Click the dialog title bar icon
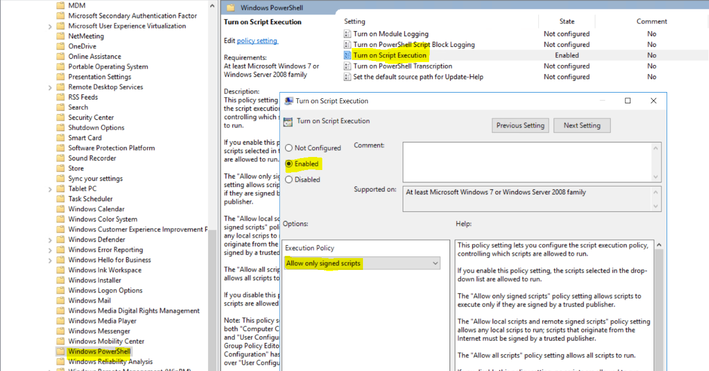Image resolution: width=709 pixels, height=371 pixels. coord(289,101)
